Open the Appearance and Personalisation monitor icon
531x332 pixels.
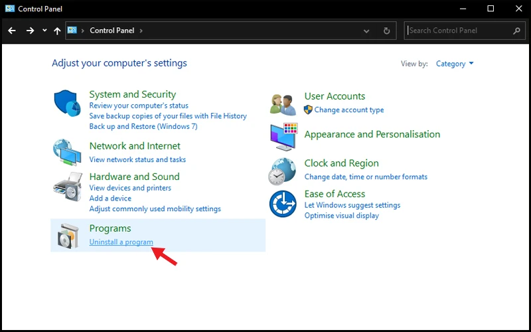[x=284, y=137]
